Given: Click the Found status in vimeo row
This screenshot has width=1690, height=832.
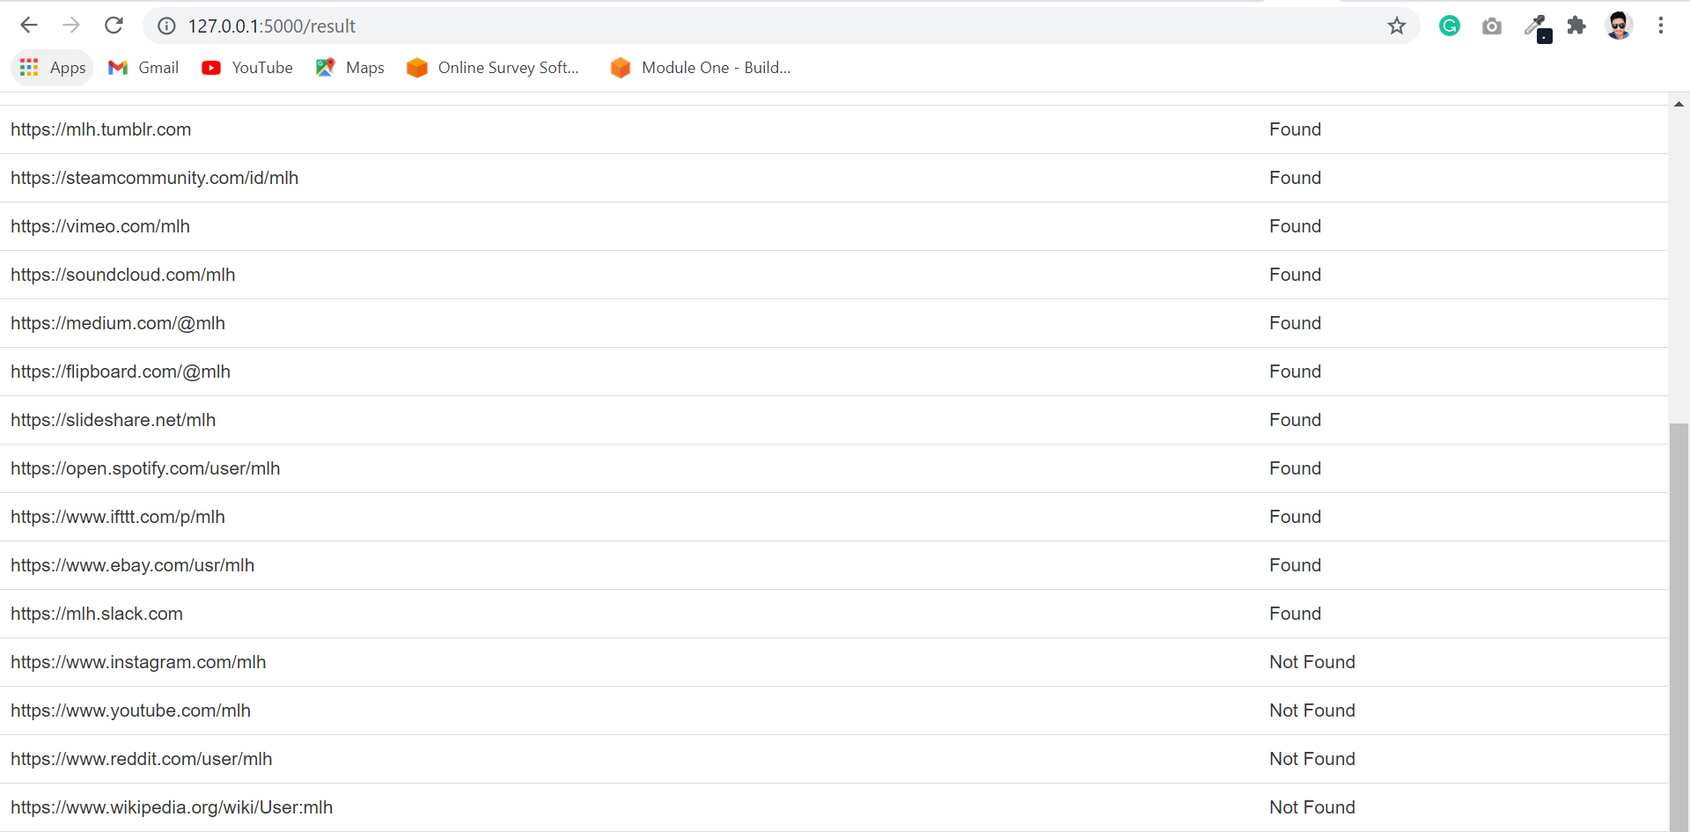Looking at the screenshot, I should [x=1295, y=226].
